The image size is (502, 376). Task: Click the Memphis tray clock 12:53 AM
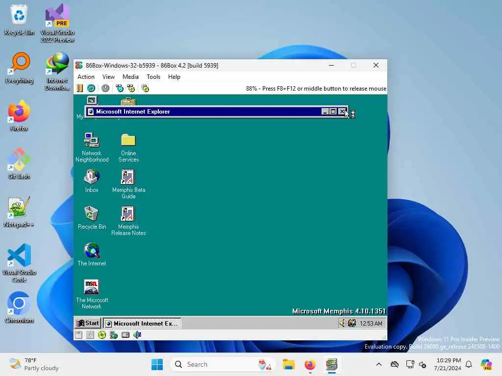(371, 324)
